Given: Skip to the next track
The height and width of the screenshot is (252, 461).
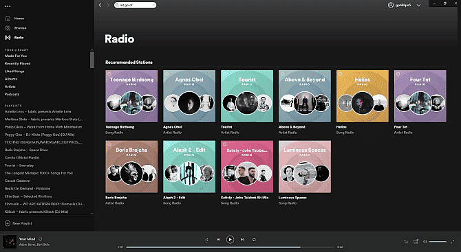Looking at the screenshot, I should (x=242, y=240).
